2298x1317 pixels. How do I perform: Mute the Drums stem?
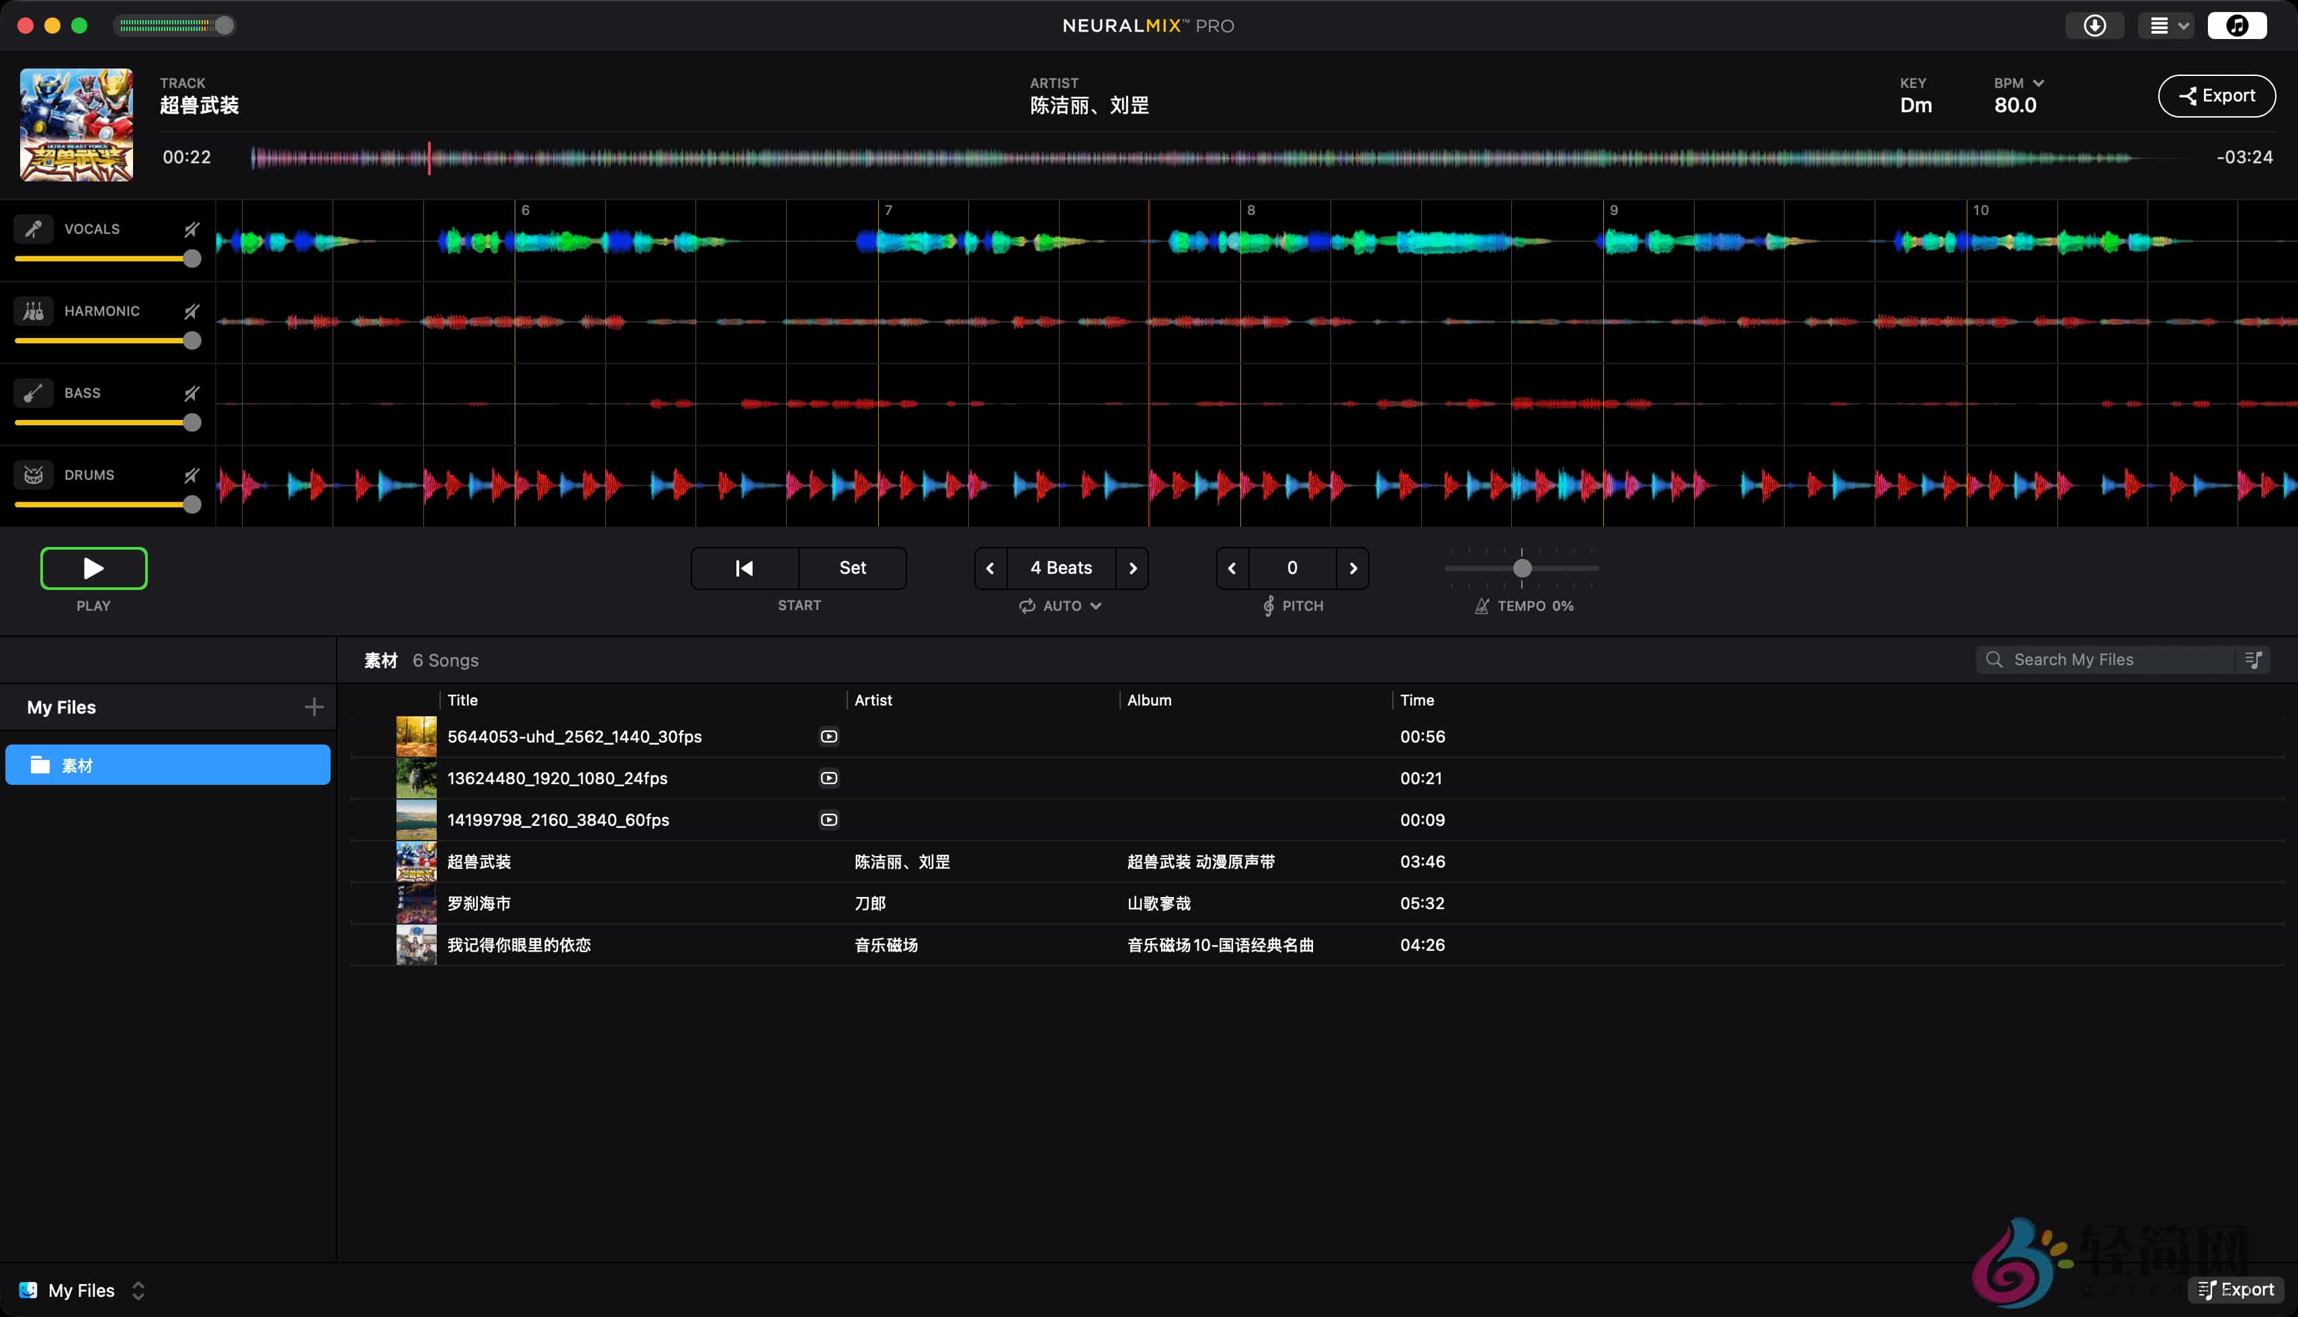point(191,475)
